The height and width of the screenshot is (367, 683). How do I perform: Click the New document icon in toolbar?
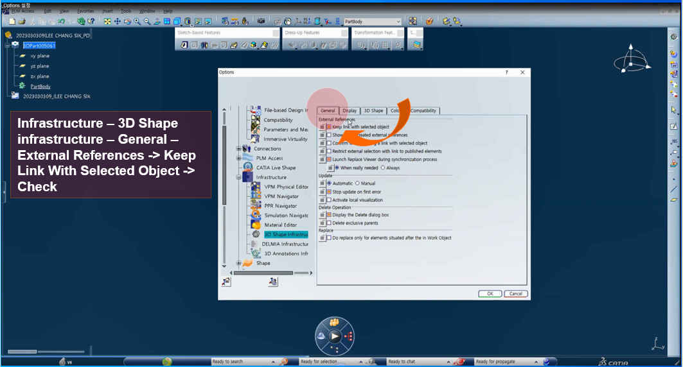pyautogui.click(x=12, y=21)
